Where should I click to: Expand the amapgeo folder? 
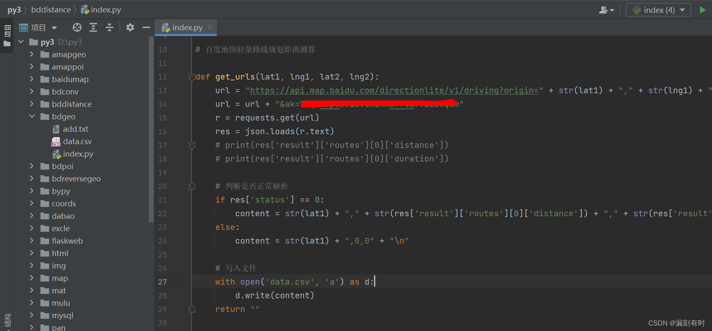[x=32, y=54]
